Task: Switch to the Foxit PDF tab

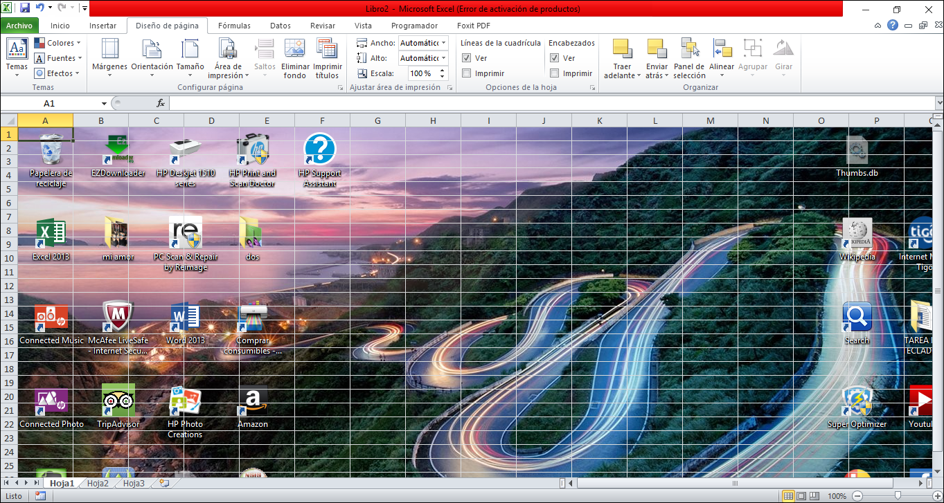Action: click(x=474, y=26)
